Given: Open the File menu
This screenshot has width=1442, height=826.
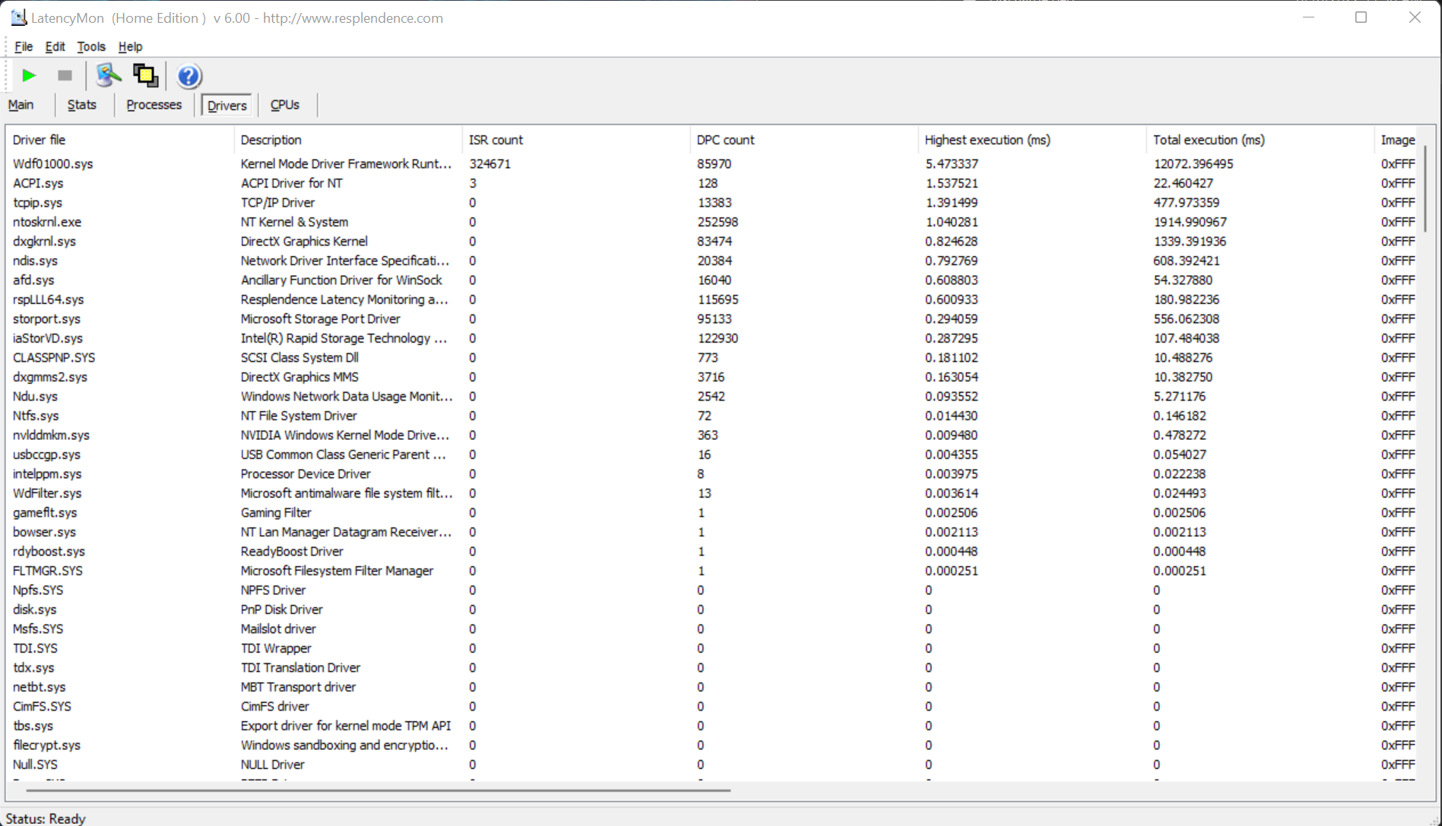Looking at the screenshot, I should tap(24, 46).
